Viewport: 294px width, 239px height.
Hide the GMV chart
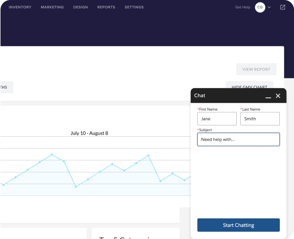[249, 87]
